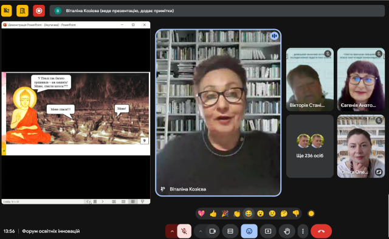Raise hand using the hand icon
Viewport: 389px width, 239px height.
coord(287,231)
